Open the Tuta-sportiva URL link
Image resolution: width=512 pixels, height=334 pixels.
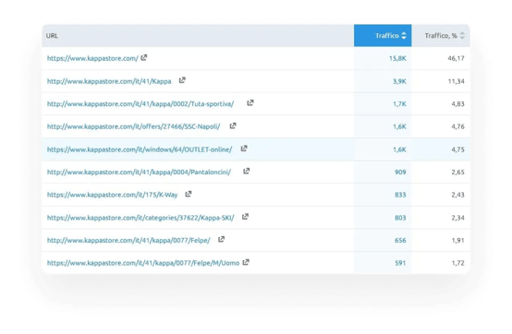click(140, 104)
